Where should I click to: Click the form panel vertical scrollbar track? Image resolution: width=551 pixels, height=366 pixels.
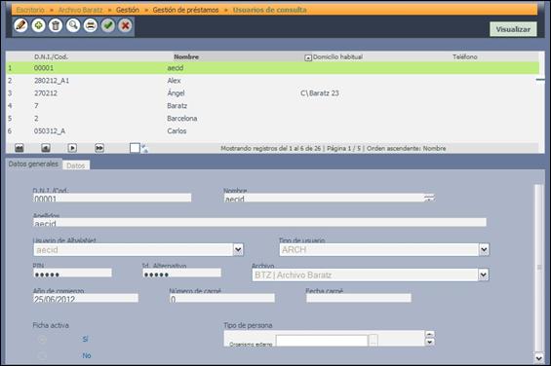click(x=538, y=269)
